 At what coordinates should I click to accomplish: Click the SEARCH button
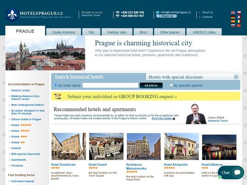coord(151,85)
